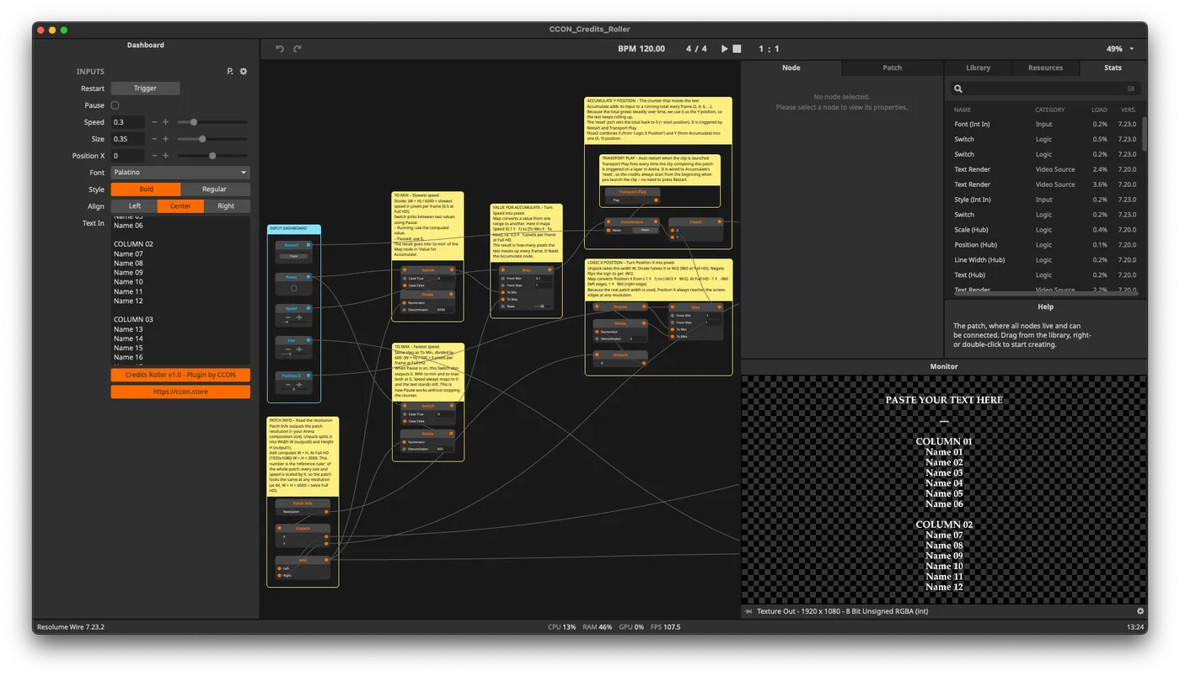Click the Credits Roller v1.0 plugin button
1180x677 pixels.
pos(180,375)
